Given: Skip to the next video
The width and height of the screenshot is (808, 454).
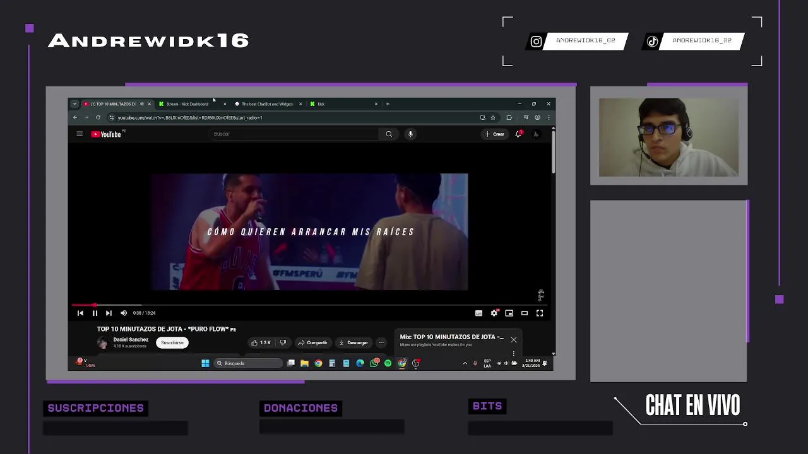Looking at the screenshot, I should pyautogui.click(x=109, y=313).
